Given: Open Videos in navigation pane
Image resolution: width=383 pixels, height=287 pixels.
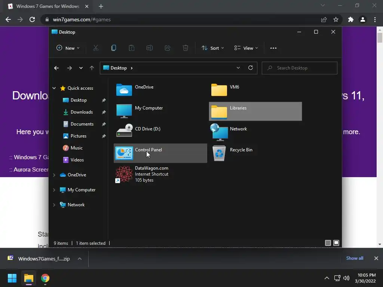Looking at the screenshot, I should coord(77,160).
